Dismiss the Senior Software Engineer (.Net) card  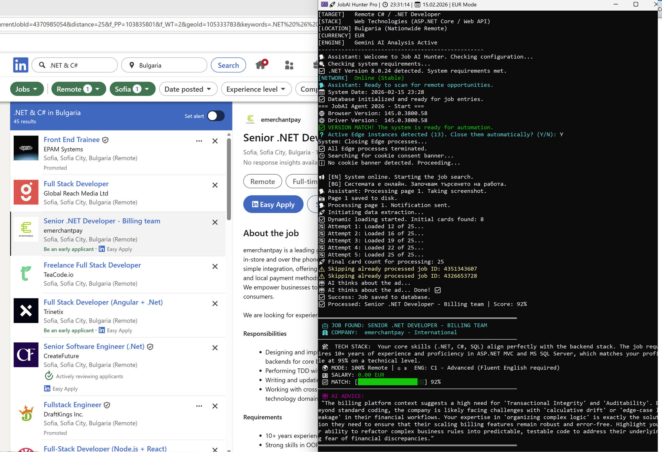tap(215, 347)
